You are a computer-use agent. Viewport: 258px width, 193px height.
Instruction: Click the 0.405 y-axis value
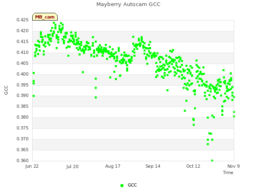pyautogui.click(x=23, y=64)
